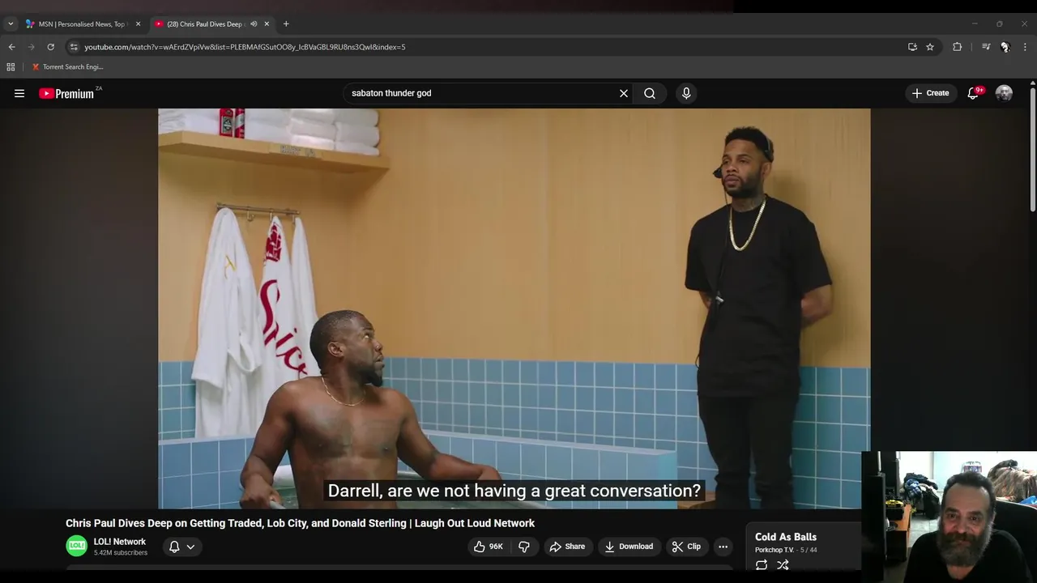Close the MSN browser tab
The height and width of the screenshot is (583, 1037).
[x=138, y=24]
